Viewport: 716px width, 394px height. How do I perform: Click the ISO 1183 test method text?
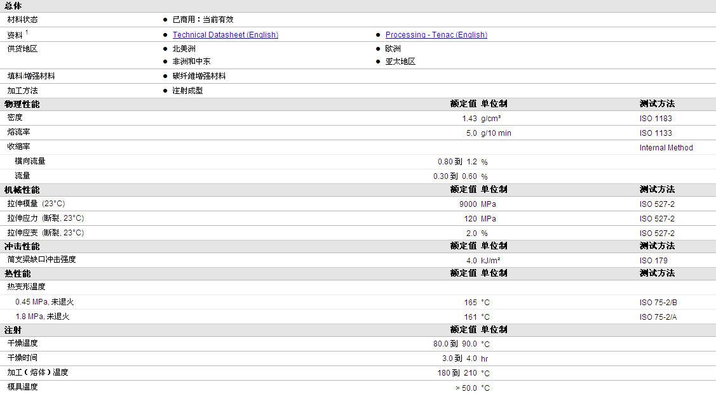(x=656, y=119)
